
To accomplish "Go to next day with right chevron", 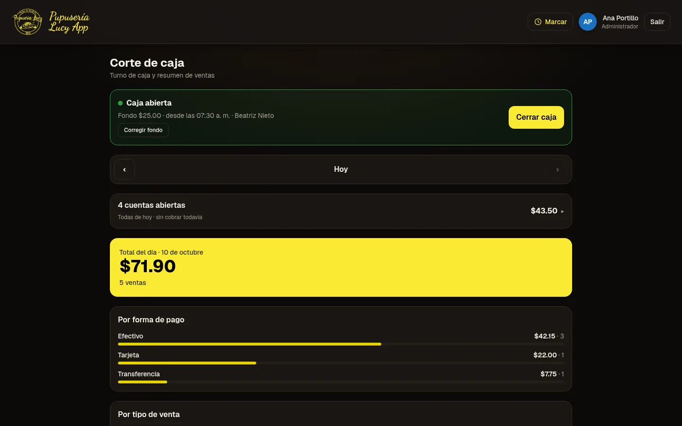I will point(557,169).
